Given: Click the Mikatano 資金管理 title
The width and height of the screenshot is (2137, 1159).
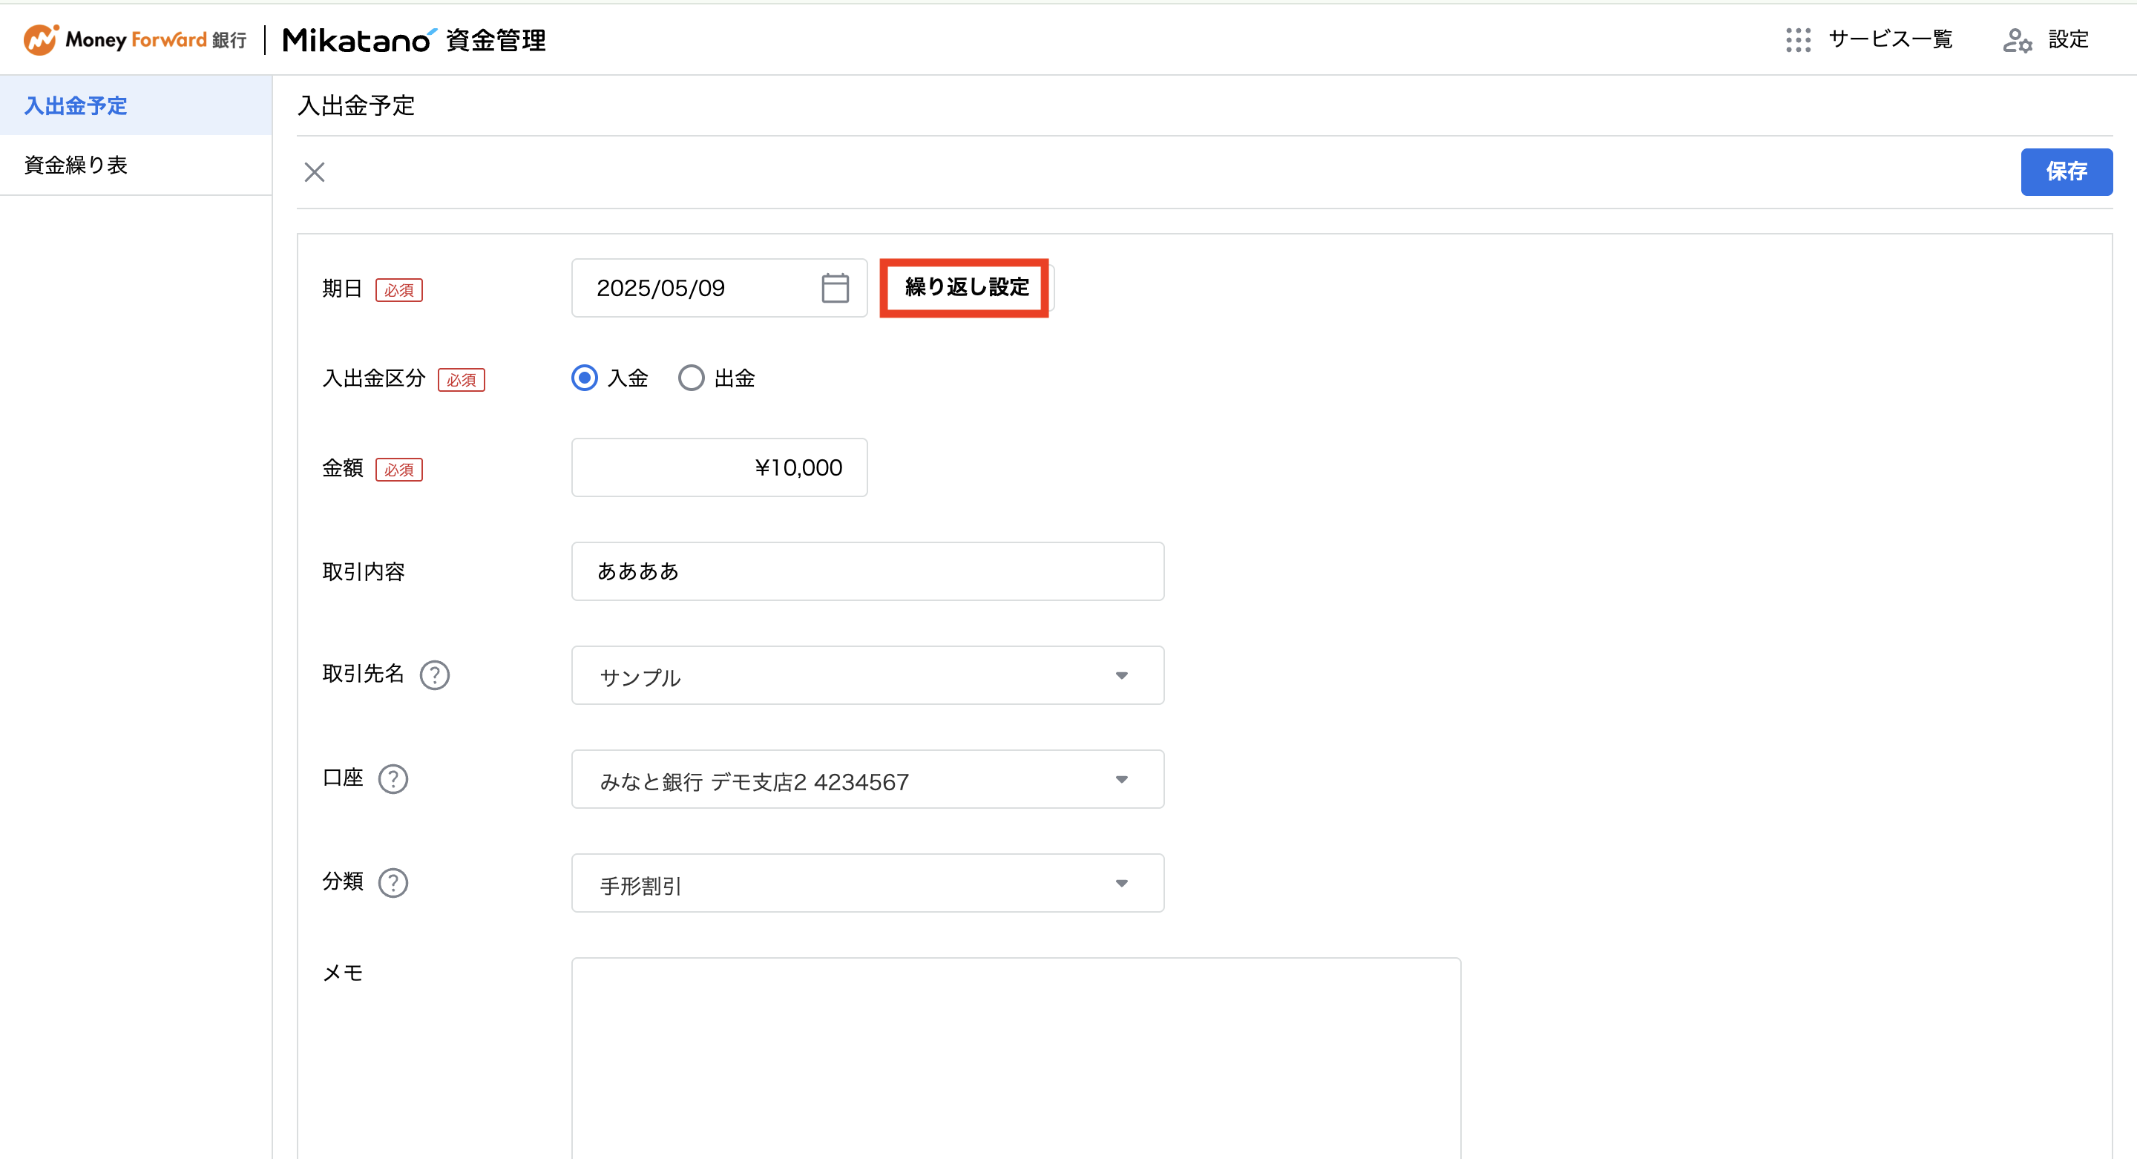Looking at the screenshot, I should tap(414, 40).
